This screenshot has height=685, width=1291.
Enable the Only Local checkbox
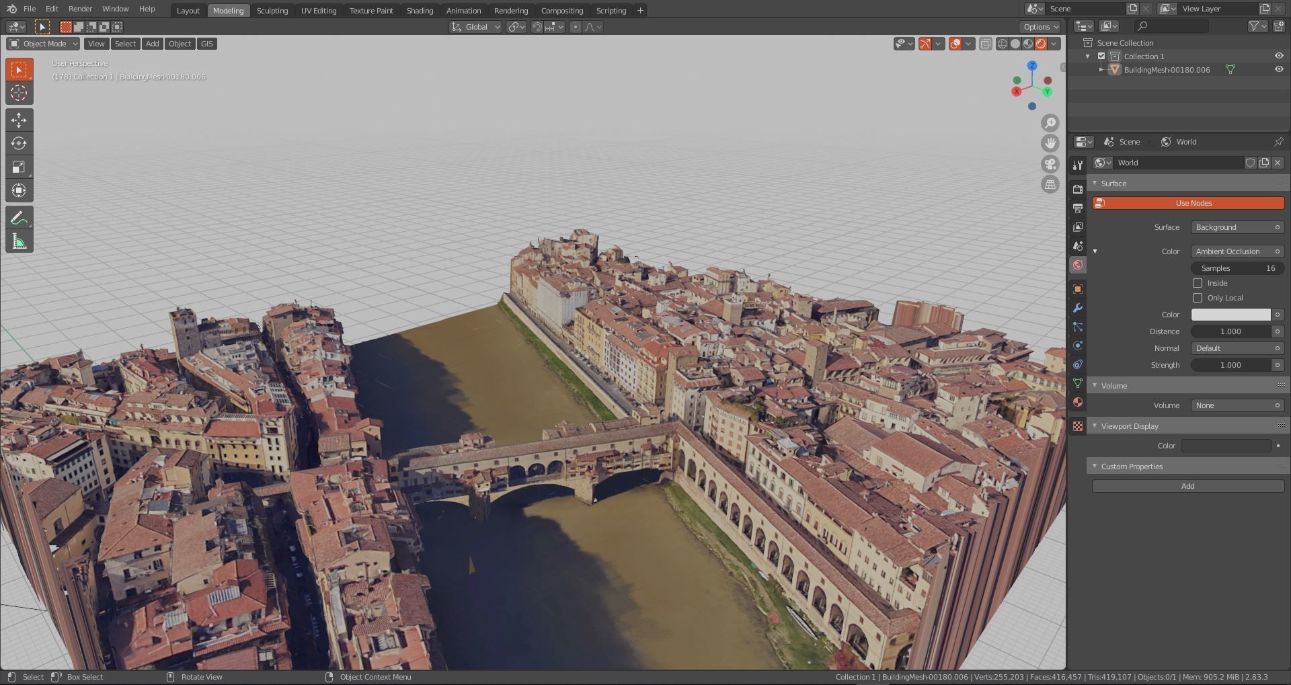(1198, 298)
